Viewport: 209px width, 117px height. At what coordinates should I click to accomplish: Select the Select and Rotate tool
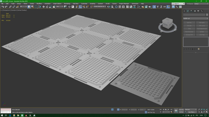[47, 7]
